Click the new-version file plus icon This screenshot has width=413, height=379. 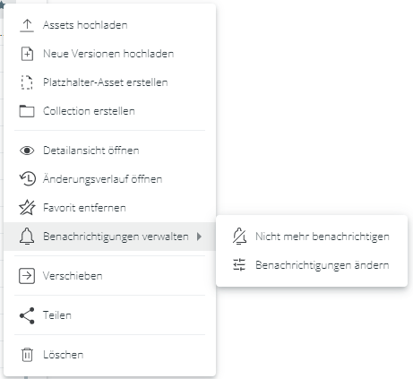[27, 54]
